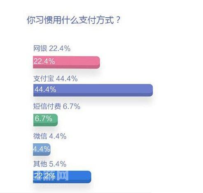Click the rounded right end of purple bar
Viewport: 203px width, 193px height.
coord(151,90)
